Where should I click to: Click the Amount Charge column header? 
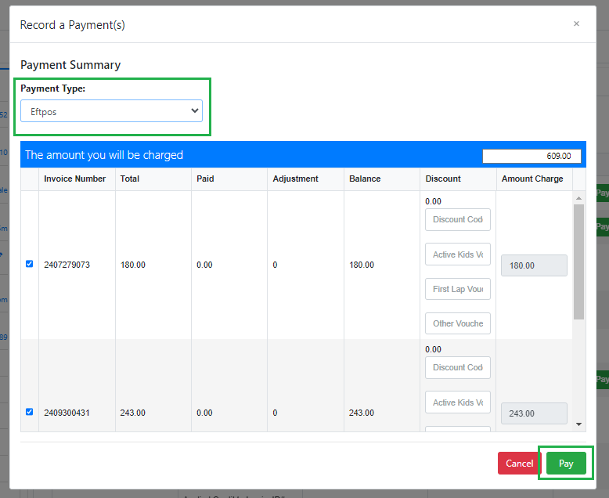532,179
